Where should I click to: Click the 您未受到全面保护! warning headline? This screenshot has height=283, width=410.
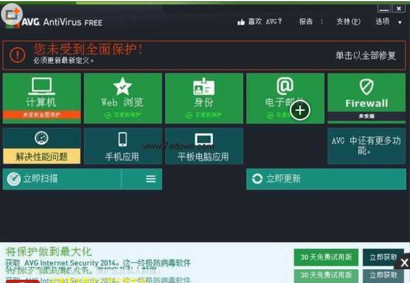click(x=88, y=49)
